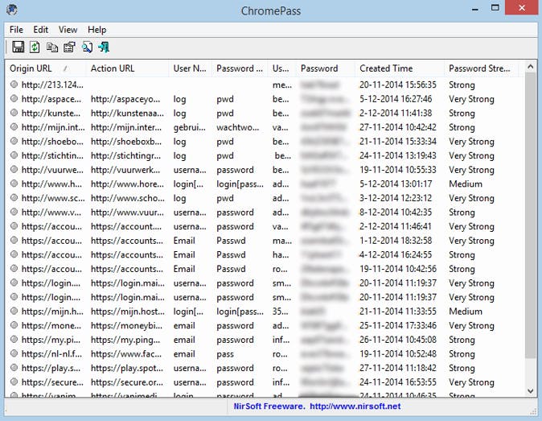
Task: Click Action URL cell https://account....
Action: [x=125, y=226]
